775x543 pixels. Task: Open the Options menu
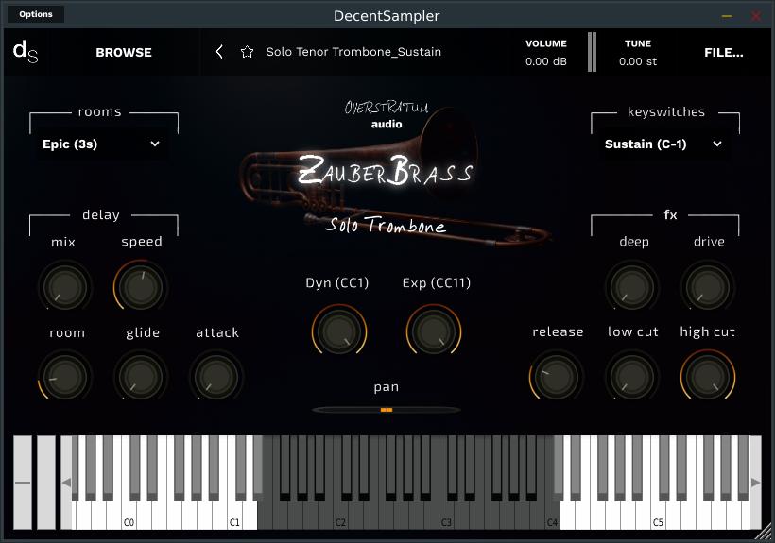(x=36, y=14)
